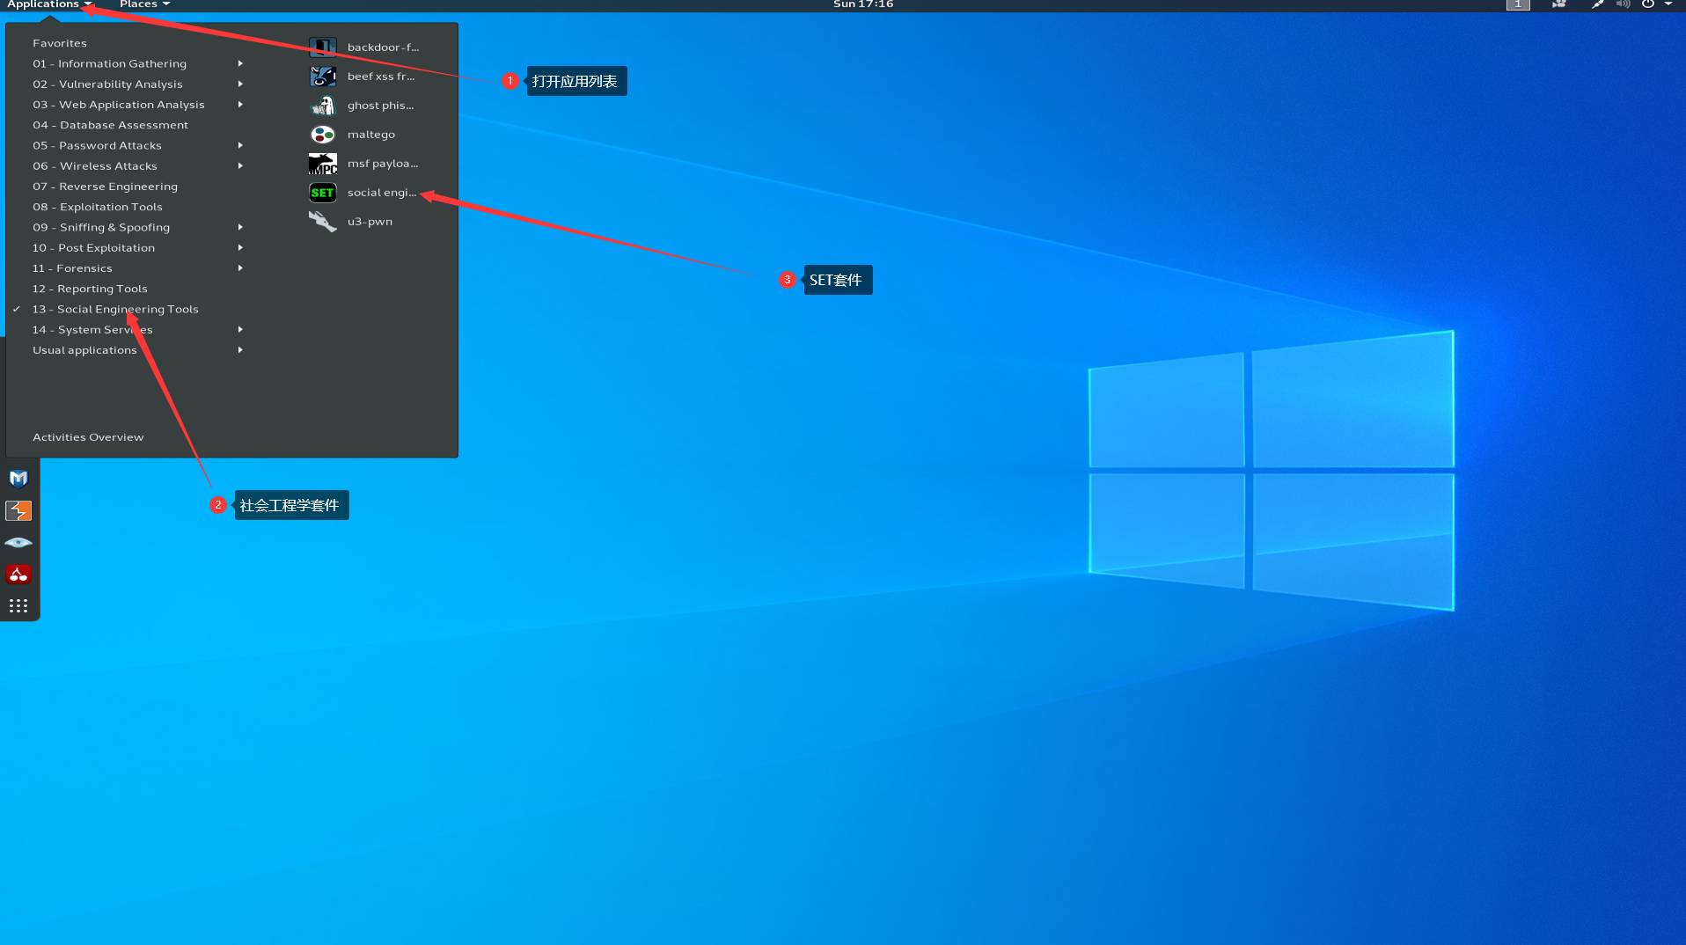Expand Vulnerability Analysis submenu arrow

point(240,84)
